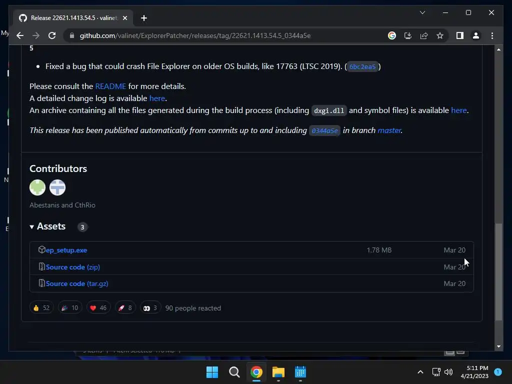Open the tab search dropdown chevron

pyautogui.click(x=422, y=12)
